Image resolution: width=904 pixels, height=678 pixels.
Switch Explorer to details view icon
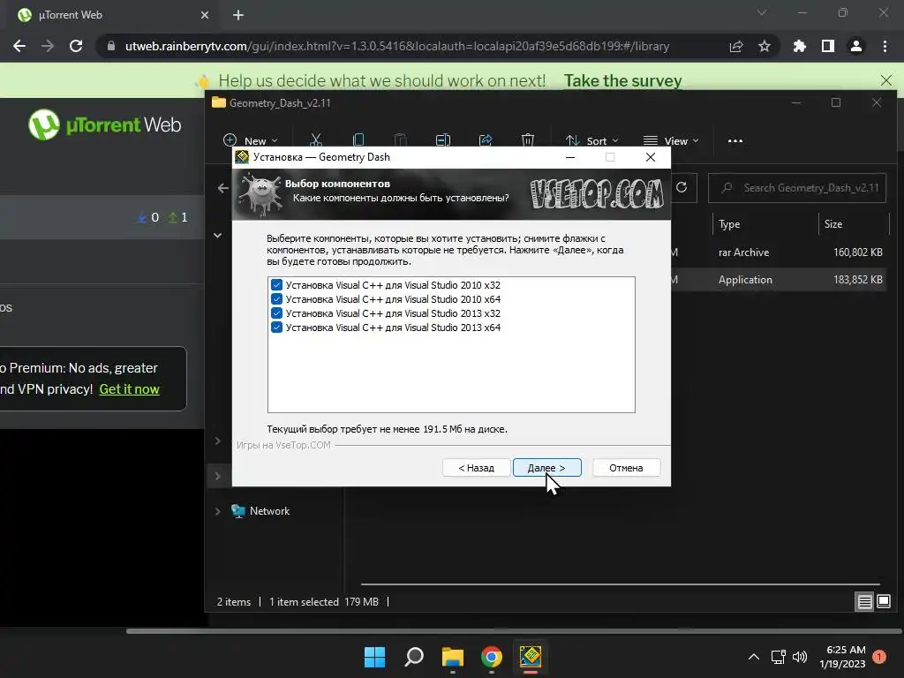pyautogui.click(x=865, y=602)
